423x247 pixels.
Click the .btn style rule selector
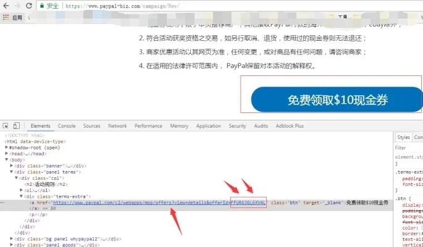point(400,199)
